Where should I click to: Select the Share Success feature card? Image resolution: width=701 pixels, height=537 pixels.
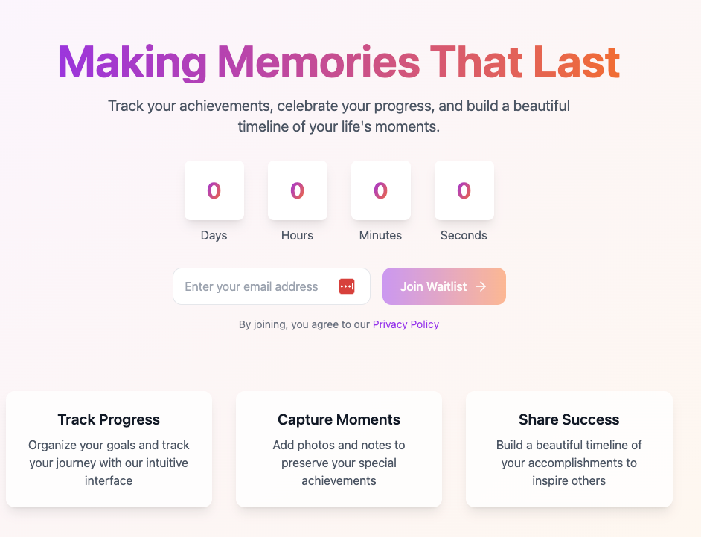coord(569,449)
